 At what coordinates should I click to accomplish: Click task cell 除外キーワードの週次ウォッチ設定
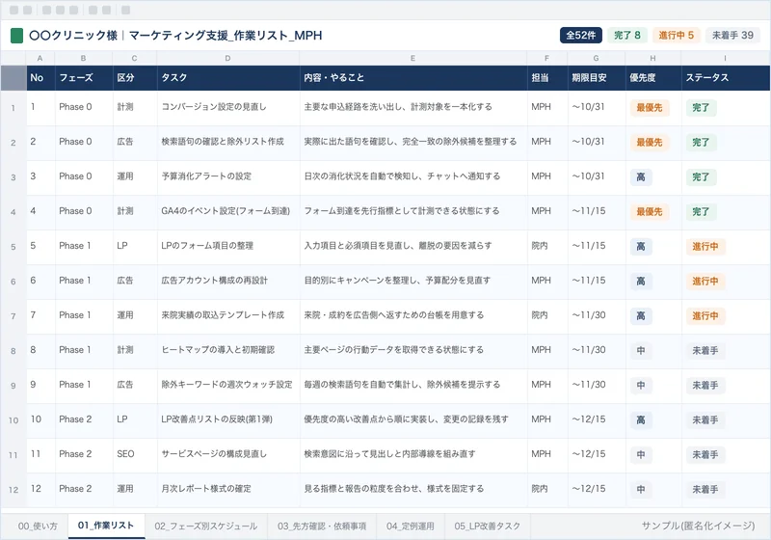(x=228, y=385)
